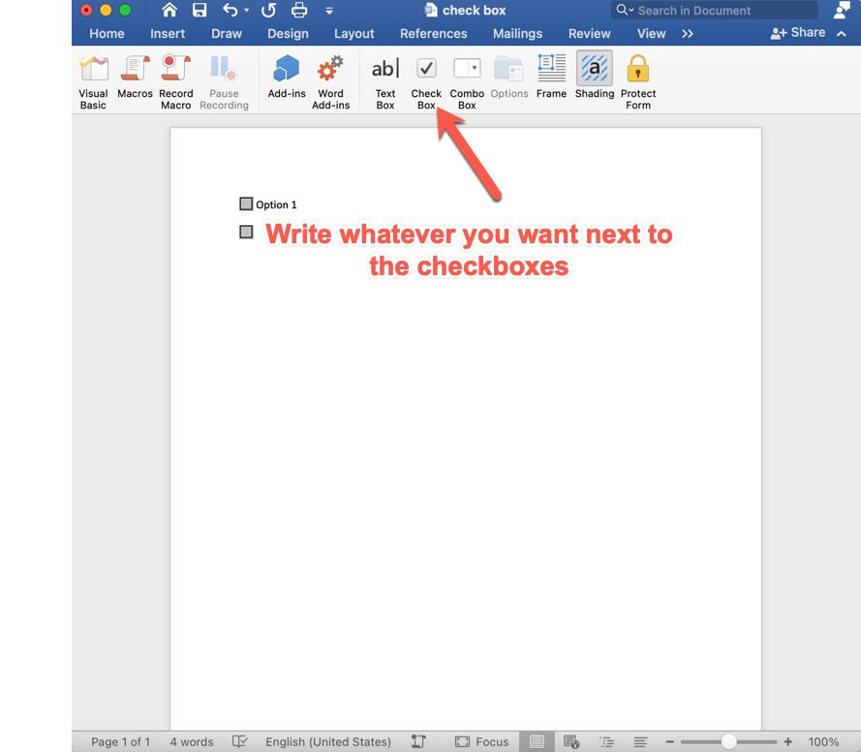
Task: Insert a Frame
Action: [x=551, y=77]
